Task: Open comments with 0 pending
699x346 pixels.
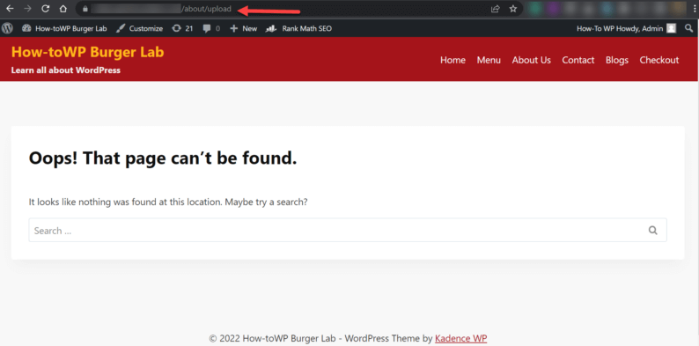Action: coord(211,28)
